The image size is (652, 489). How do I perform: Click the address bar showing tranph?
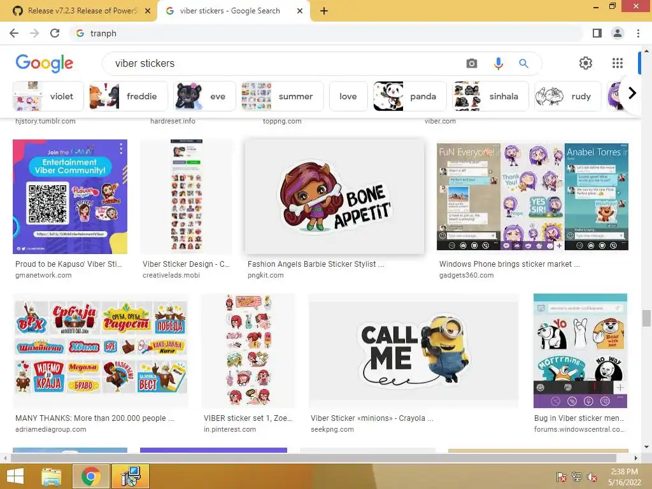(327, 33)
